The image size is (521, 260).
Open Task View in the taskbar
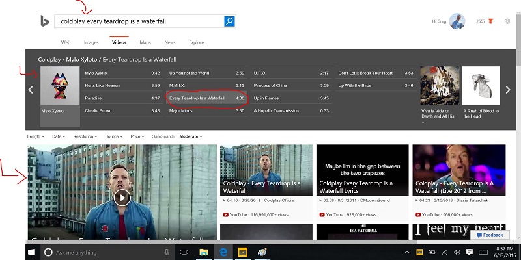tap(184, 252)
